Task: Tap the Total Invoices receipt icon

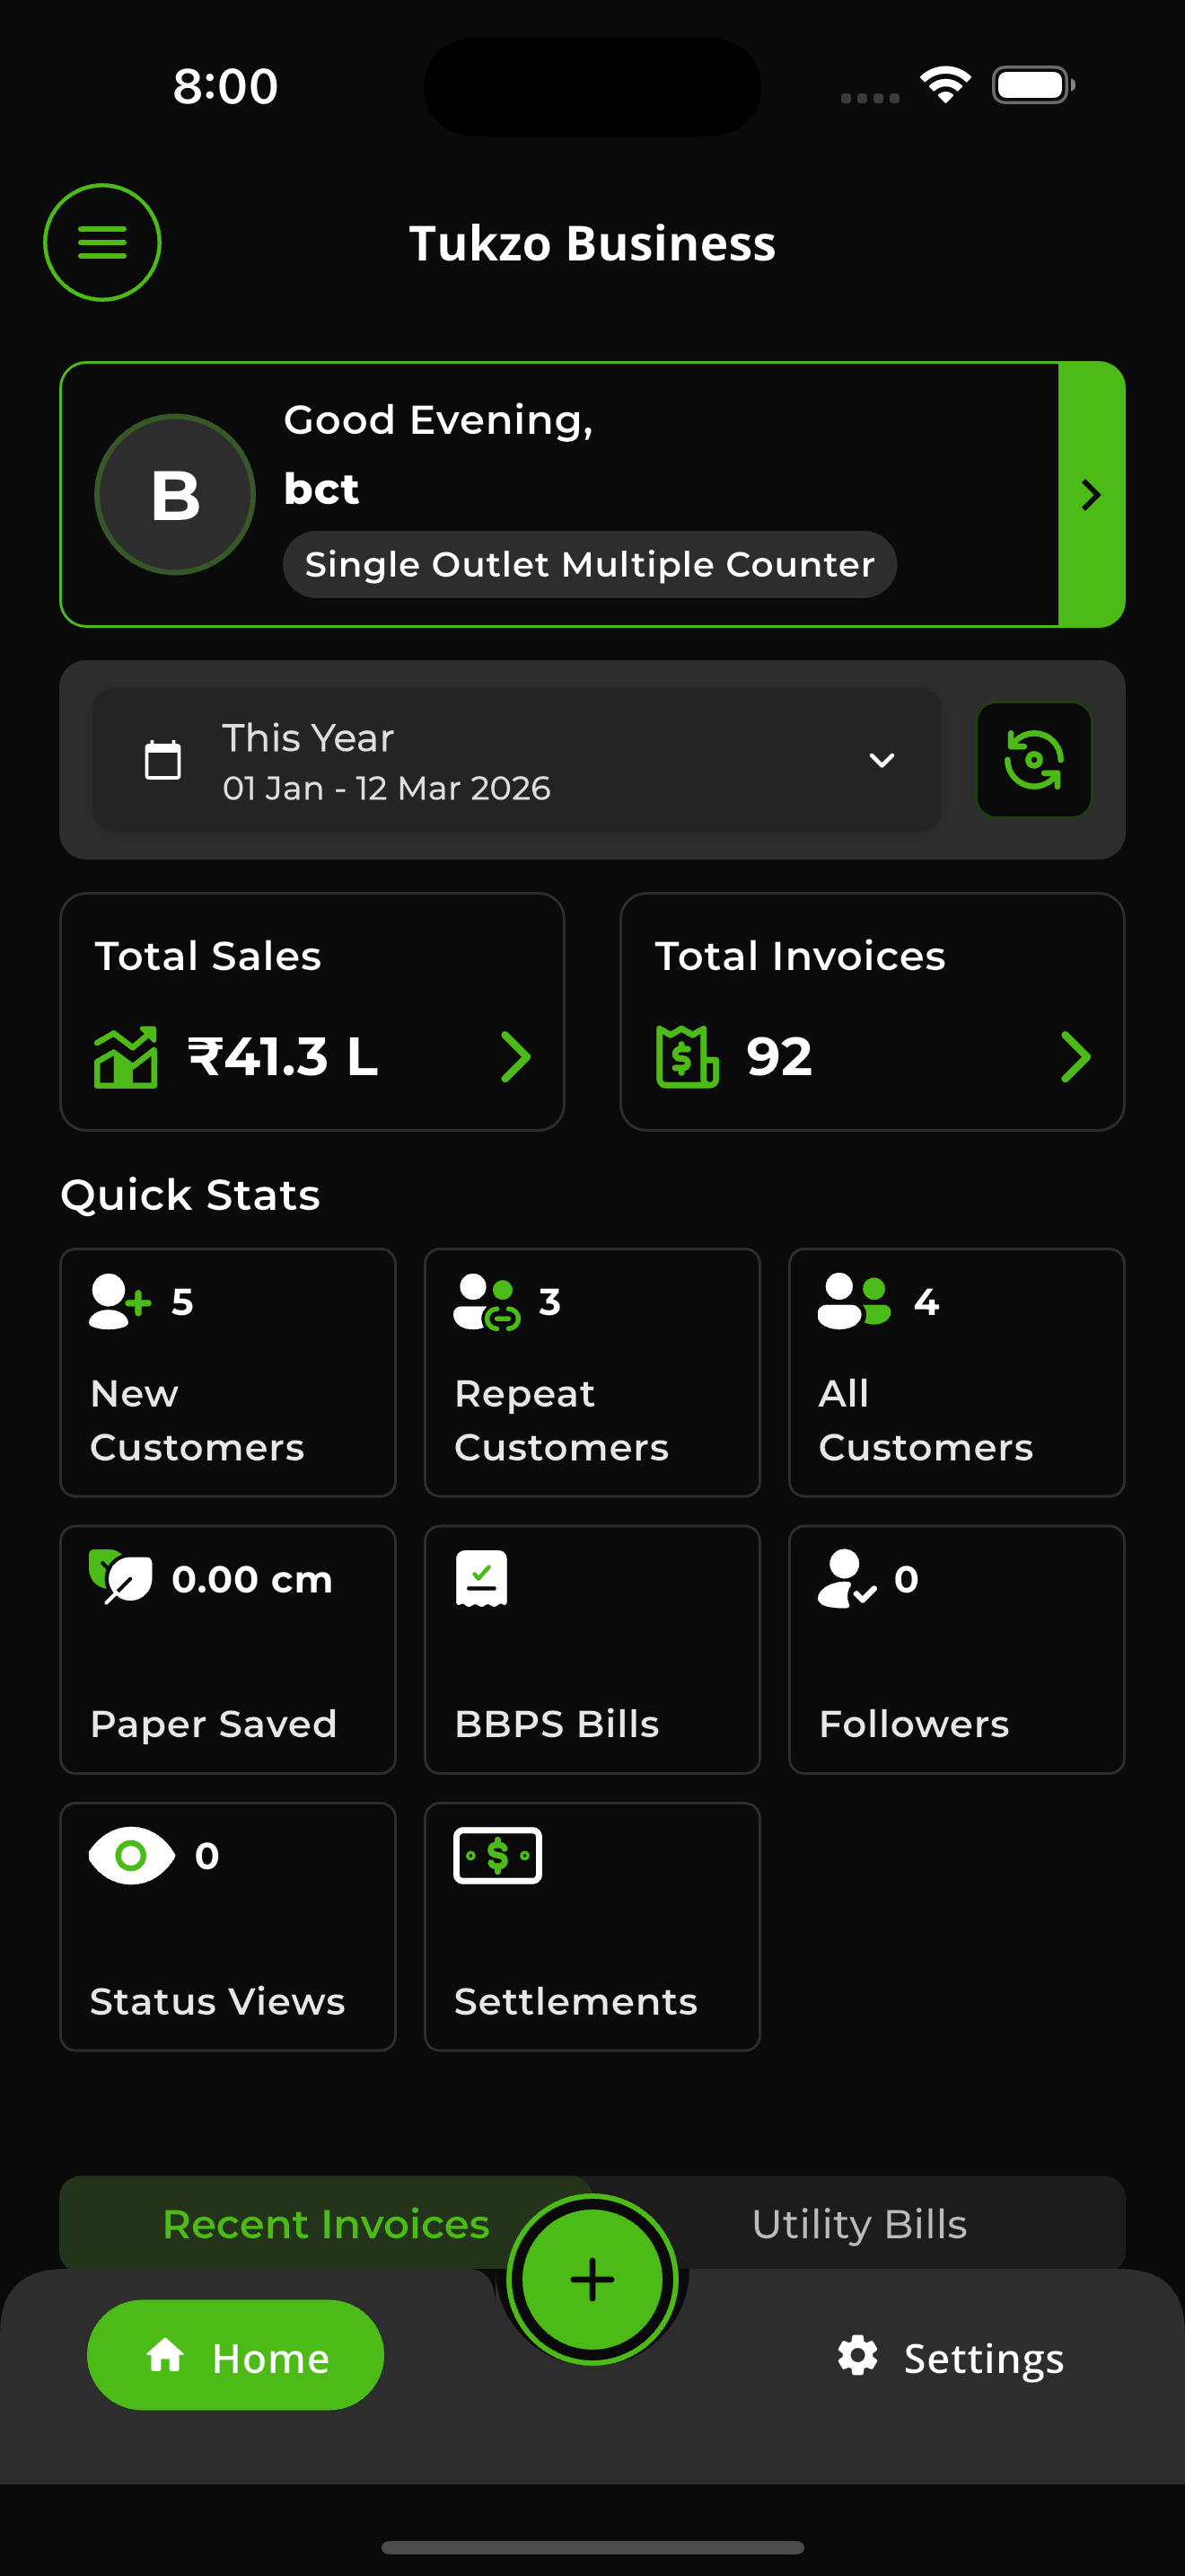Action: tap(688, 1056)
